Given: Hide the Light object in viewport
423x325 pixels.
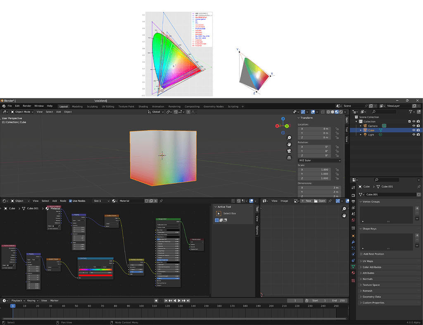Looking at the screenshot, I should [414, 135].
